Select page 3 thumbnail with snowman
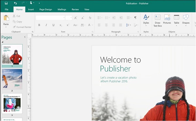The image size is (196, 121). (12, 103)
